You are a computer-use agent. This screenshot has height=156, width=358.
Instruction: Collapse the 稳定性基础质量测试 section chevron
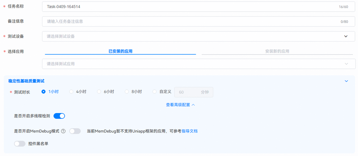pos(346,81)
